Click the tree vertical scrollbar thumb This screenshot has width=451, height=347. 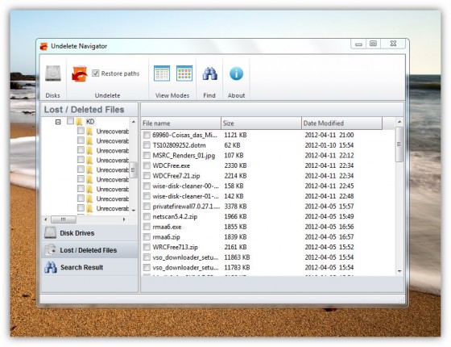tap(133, 170)
